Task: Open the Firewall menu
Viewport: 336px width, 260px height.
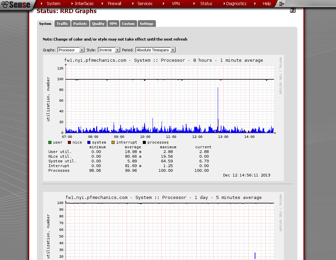Action: click(115, 3)
